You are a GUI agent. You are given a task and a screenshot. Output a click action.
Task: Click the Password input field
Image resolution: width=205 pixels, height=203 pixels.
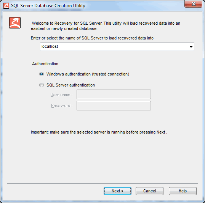tap(114, 105)
